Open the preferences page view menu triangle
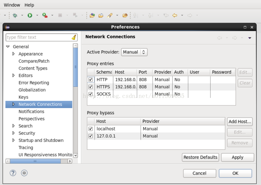 pos(250,38)
